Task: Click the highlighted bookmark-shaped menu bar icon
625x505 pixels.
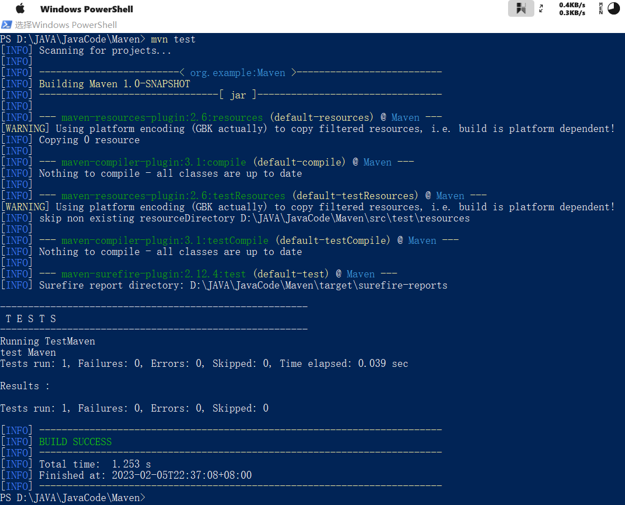Action: [521, 8]
